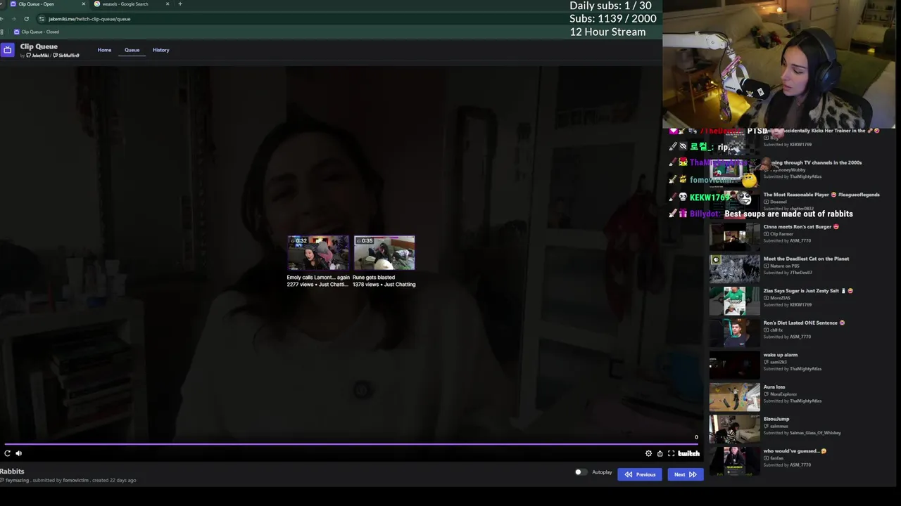Click the wake up alarm thumbnail image
This screenshot has height=506, width=901.
click(734, 365)
